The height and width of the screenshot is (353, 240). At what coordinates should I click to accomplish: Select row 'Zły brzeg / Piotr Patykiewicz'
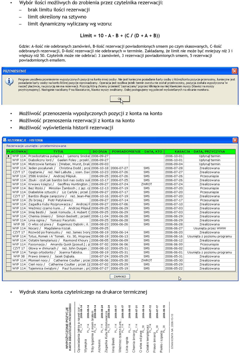point(120,200)
